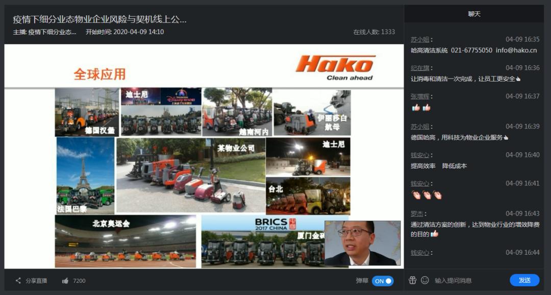This screenshot has width=551, height=295.
Task: Click message 德国哈高，用科技为物业企业服务
Action: pos(459,138)
